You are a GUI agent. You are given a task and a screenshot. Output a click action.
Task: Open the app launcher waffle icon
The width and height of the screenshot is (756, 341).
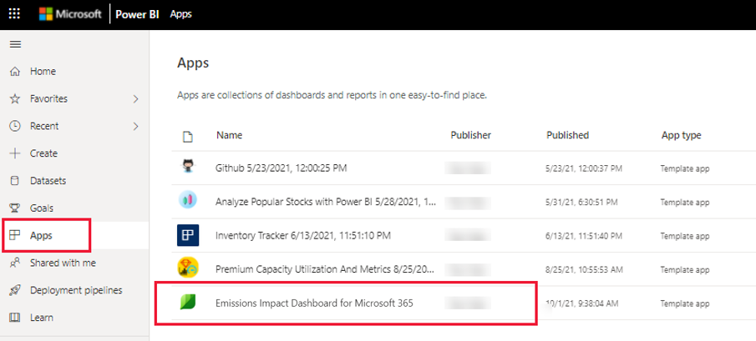(x=15, y=14)
